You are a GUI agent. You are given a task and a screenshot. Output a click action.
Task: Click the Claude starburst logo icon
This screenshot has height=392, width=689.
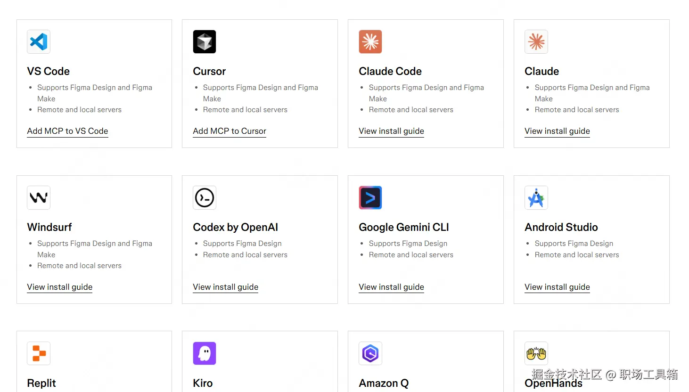(536, 42)
